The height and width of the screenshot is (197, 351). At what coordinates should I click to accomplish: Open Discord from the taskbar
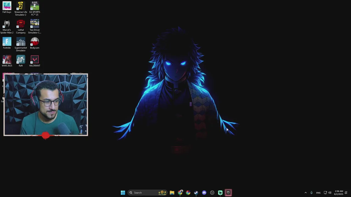pos(204,193)
